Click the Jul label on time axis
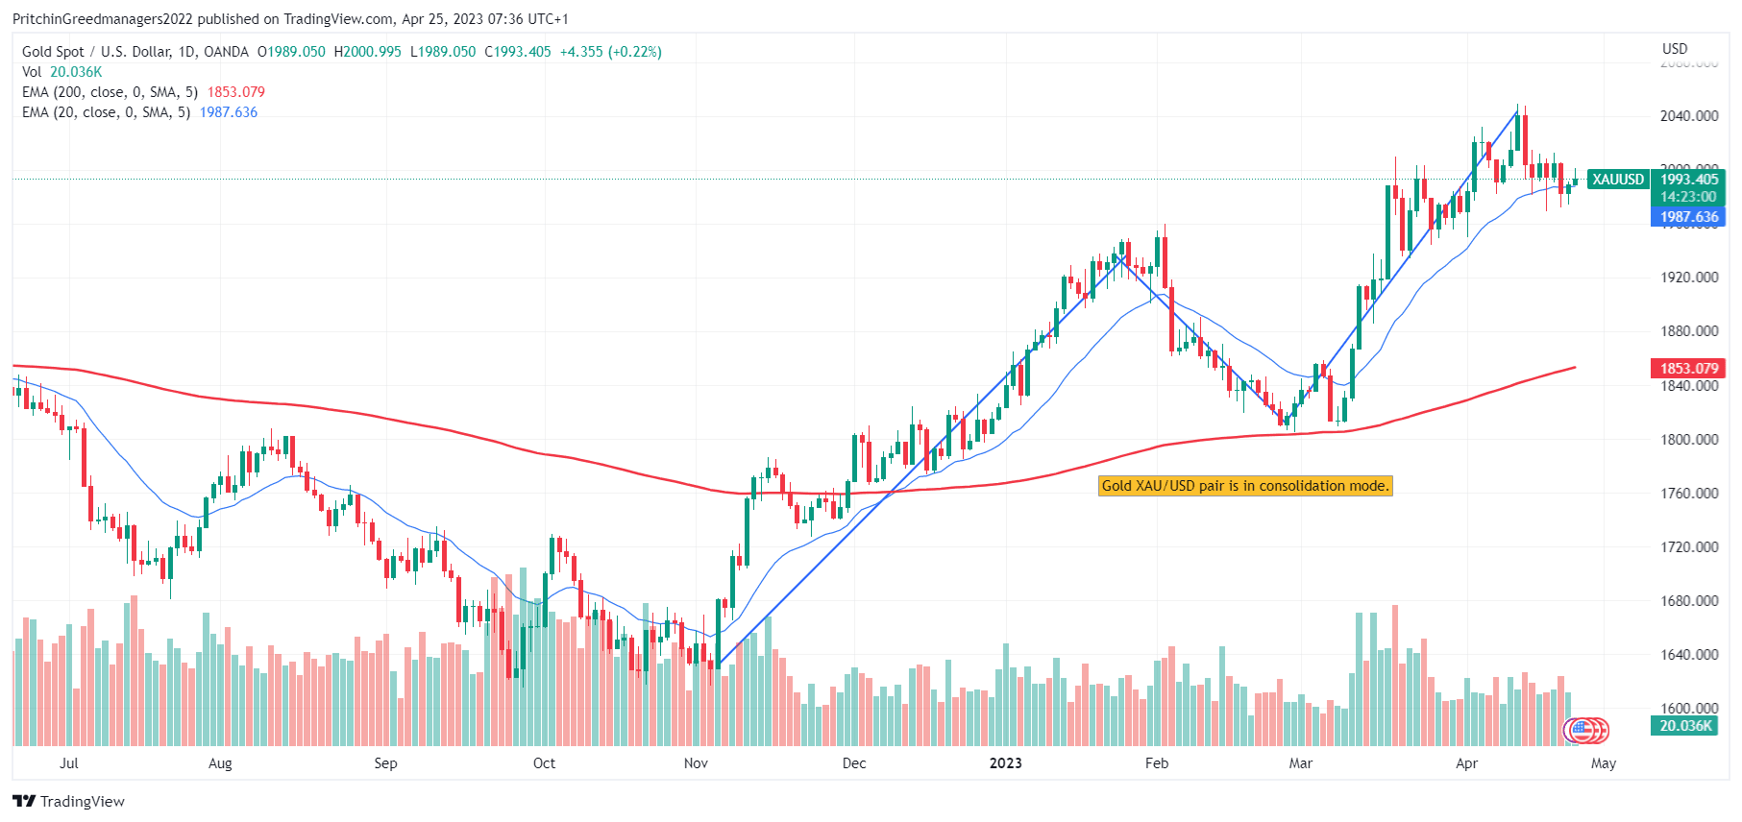The height and width of the screenshot is (822, 1742). click(69, 763)
